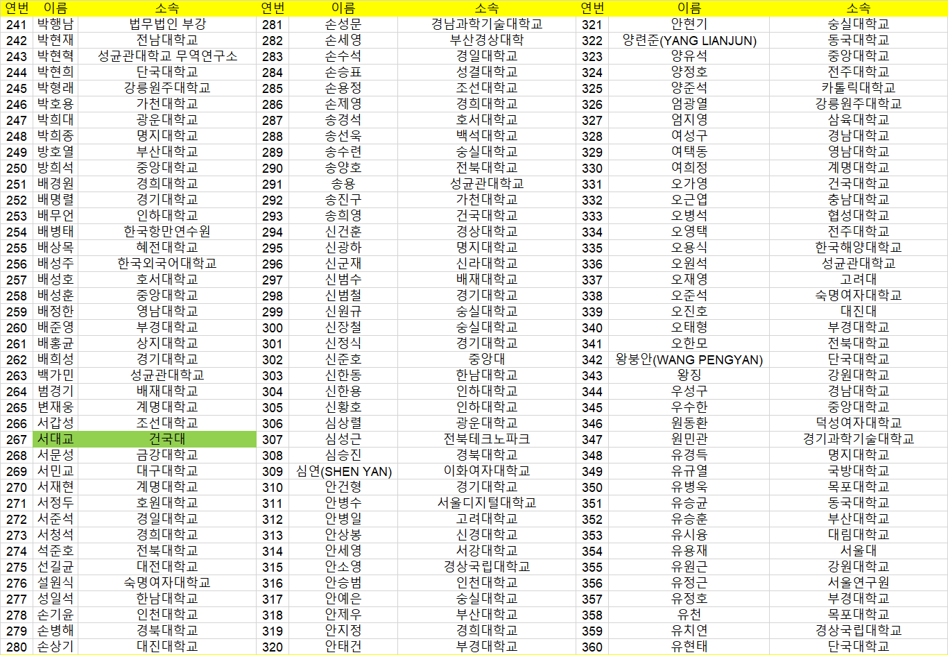
Task: Click the 부산경상대학 cell
Action: 486,40
